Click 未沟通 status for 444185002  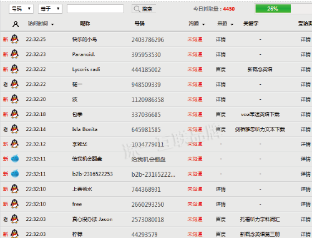[x=195, y=69]
